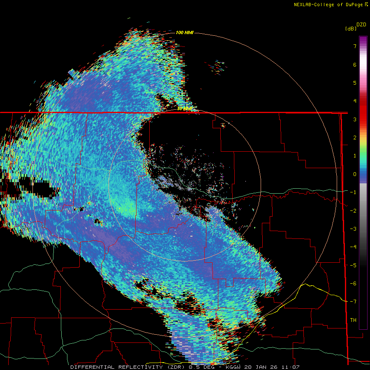370x370 pixels.
Task: Click the 6 value on color scale
Action: (355, 65)
